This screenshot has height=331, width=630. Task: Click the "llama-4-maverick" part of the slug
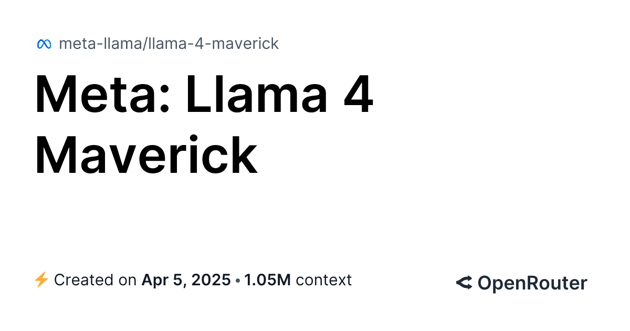click(x=213, y=44)
